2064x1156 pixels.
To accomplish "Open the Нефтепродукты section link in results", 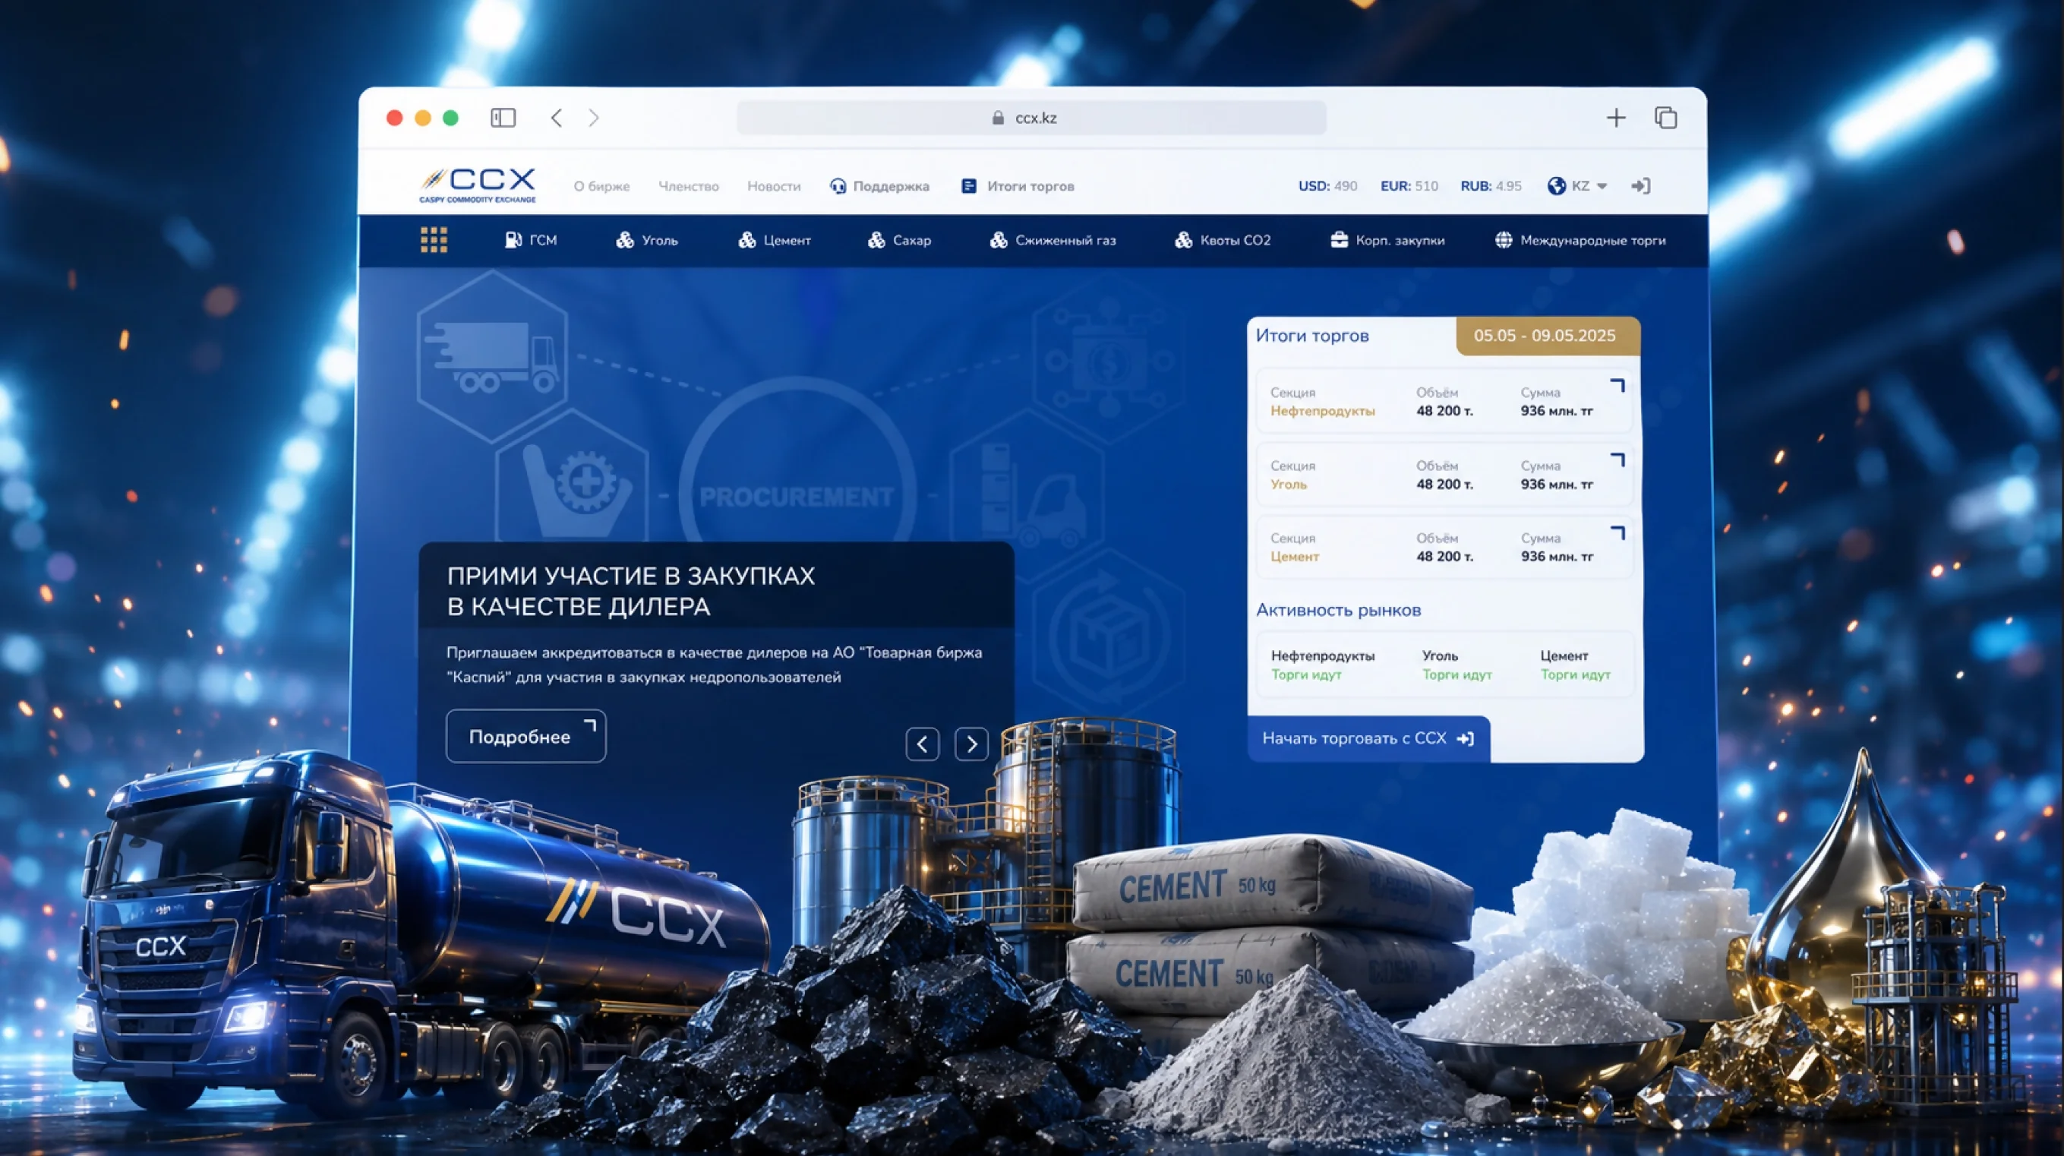I will coord(1323,411).
